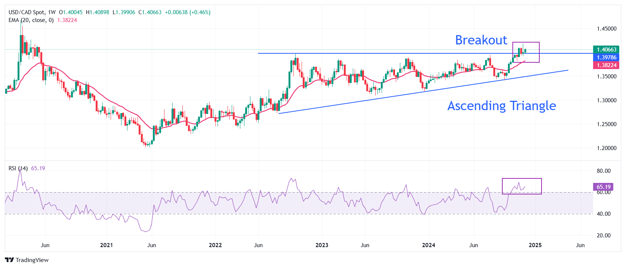626x268 pixels.
Task: Click the TradingView logo icon
Action: (9, 260)
